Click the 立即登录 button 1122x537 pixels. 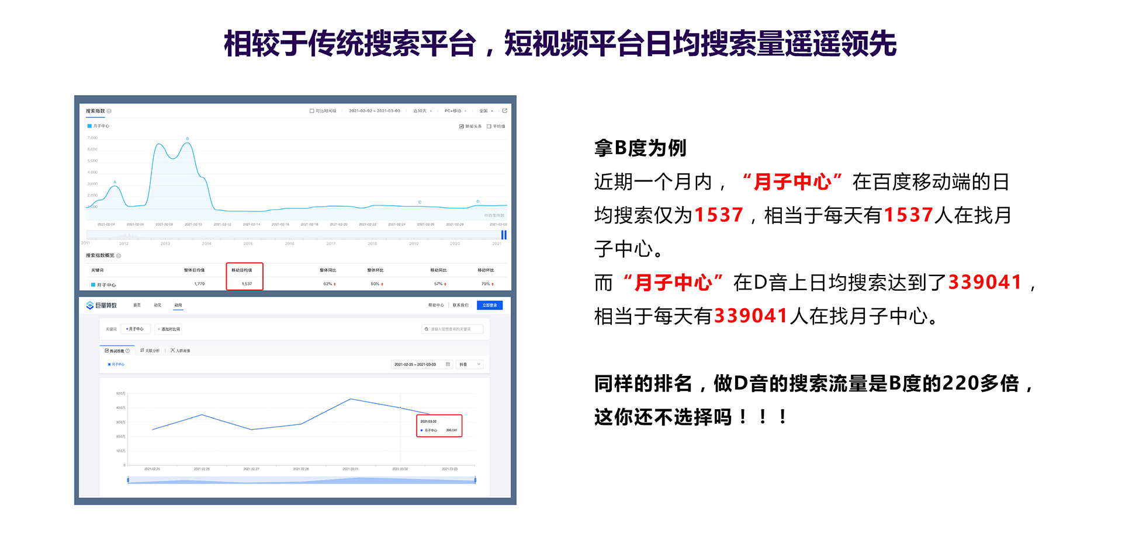click(x=490, y=305)
